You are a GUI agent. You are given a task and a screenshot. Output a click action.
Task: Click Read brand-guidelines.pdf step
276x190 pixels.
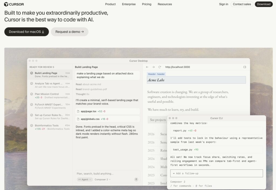click(91, 89)
